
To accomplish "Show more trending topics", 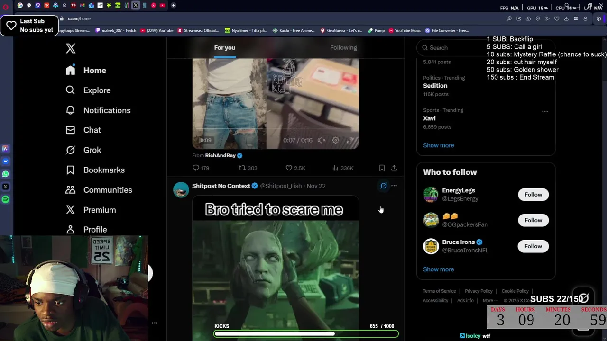I will point(438,145).
